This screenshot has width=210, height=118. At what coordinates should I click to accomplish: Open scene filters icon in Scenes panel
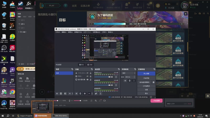(x=65, y=94)
